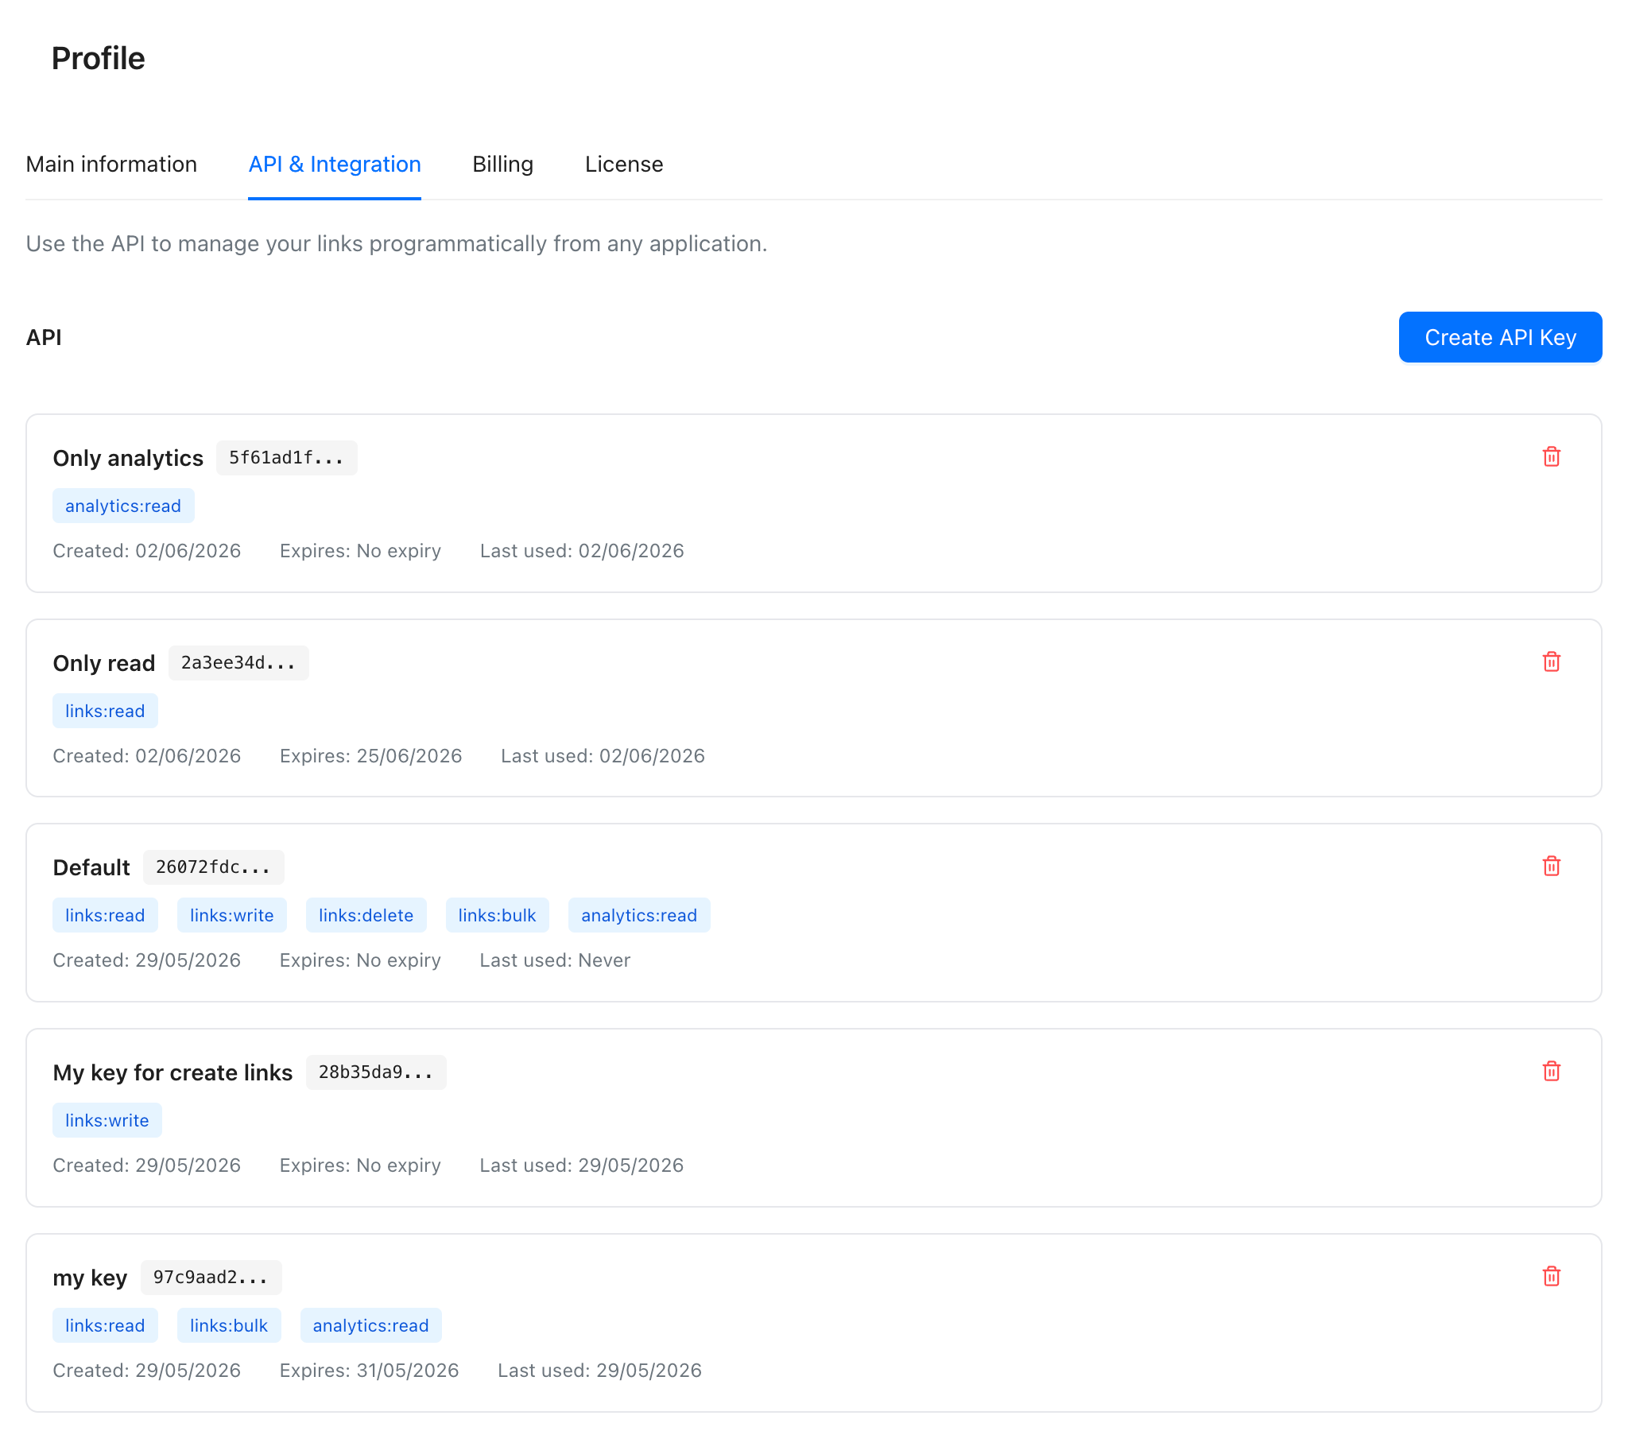Click the Profile page heading
Image resolution: width=1628 pixels, height=1431 pixels.
(x=98, y=58)
